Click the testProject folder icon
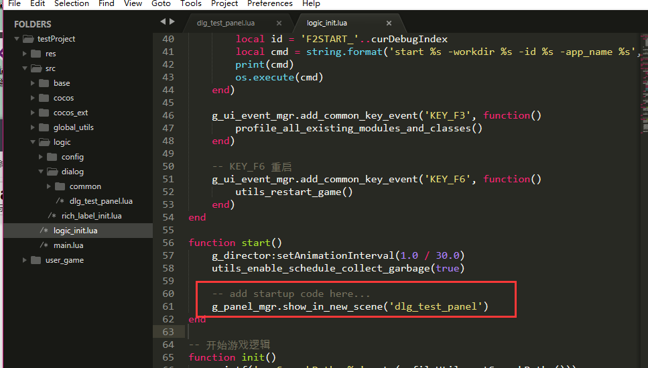 coord(28,39)
